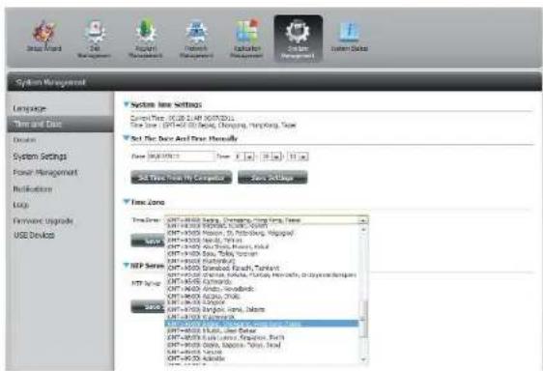
Task: Open Notifications in the sidebar
Action: click(33, 189)
